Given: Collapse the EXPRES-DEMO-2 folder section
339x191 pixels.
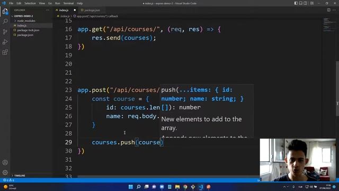Looking at the screenshot, I should coord(23,16).
